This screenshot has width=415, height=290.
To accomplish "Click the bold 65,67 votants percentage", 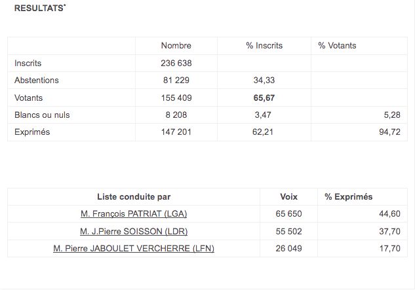I will [264, 98].
